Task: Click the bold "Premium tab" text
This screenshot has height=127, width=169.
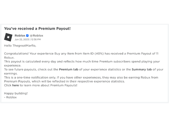Action: (x=69, y=69)
